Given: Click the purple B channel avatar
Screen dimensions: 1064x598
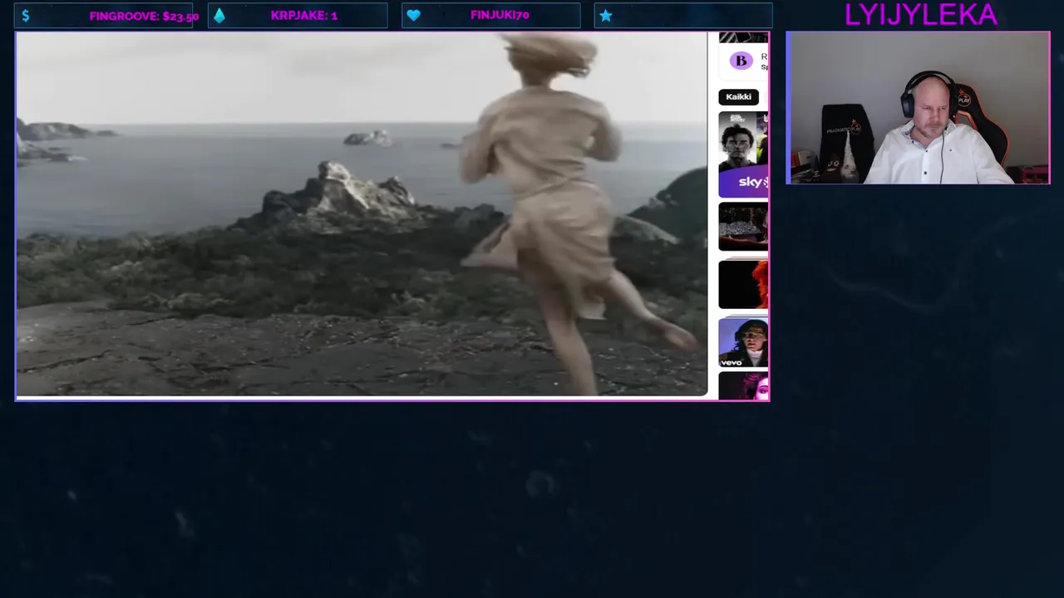Looking at the screenshot, I should click(741, 61).
